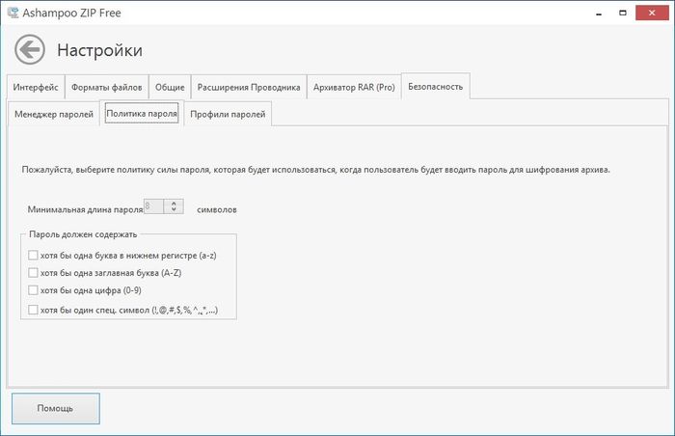Toggle the uppercase letter (A-Z) requirement checkbox
Screen dimensions: 675x436
pos(34,273)
